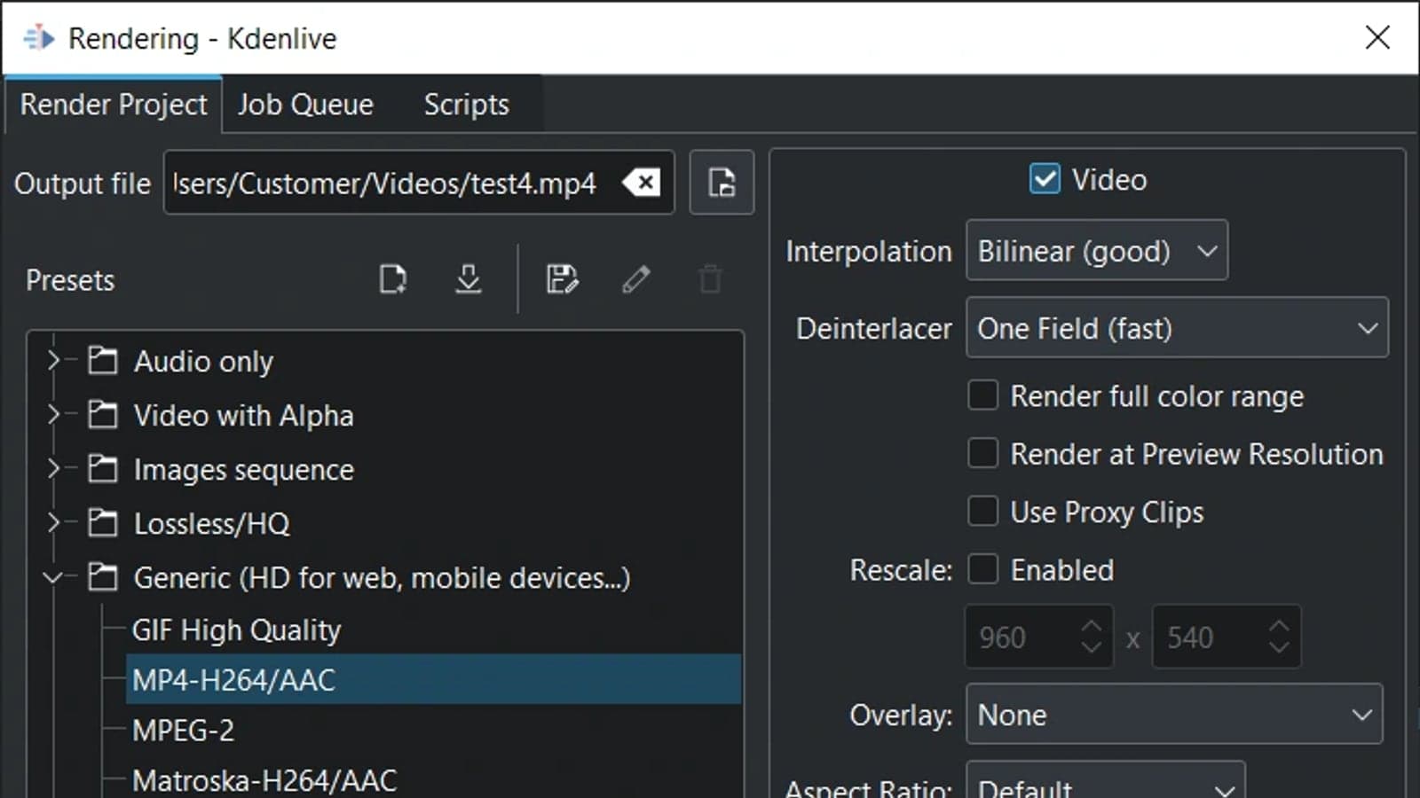The image size is (1420, 798).
Task: Close the Rendering dialog window
Action: [x=1377, y=37]
